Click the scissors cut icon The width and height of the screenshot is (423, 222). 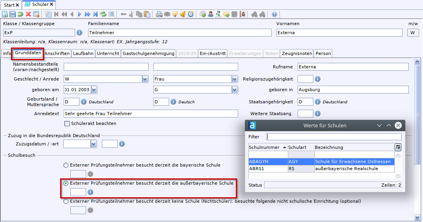tap(131, 14)
